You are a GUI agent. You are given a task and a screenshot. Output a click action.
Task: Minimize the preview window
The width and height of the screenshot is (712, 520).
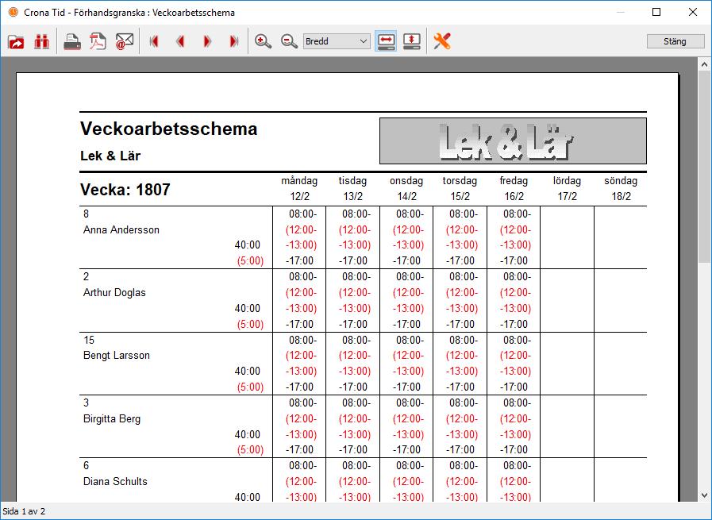coord(620,12)
